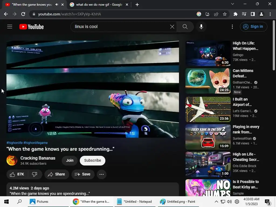Open more actions ellipsis under the video

point(102,174)
